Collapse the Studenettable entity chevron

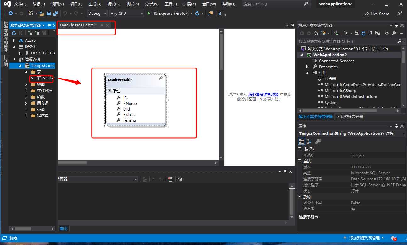click(161, 78)
